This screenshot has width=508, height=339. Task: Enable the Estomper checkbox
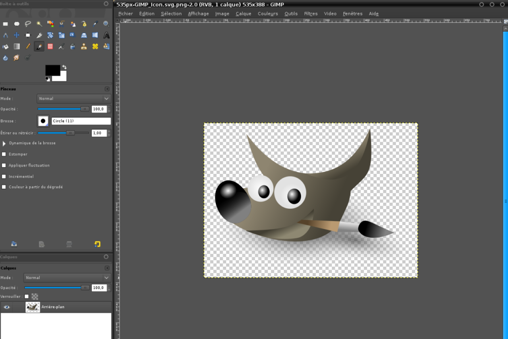pyautogui.click(x=4, y=154)
